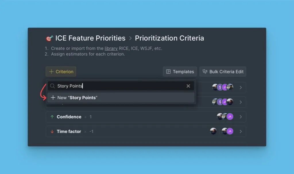Add a new Criterion
This screenshot has width=294, height=174.
pyautogui.click(x=61, y=72)
